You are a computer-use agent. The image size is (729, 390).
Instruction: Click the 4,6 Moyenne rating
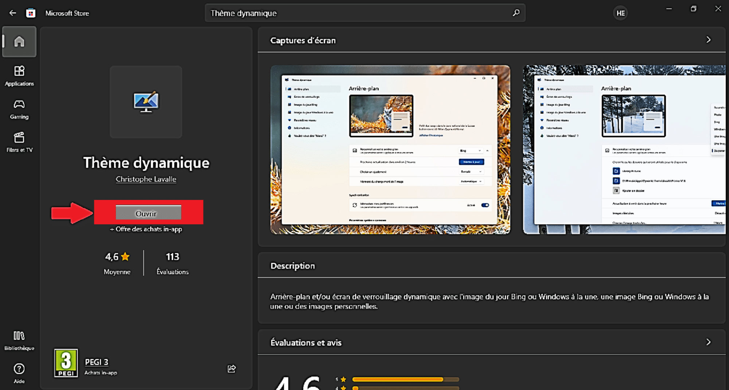tap(117, 263)
